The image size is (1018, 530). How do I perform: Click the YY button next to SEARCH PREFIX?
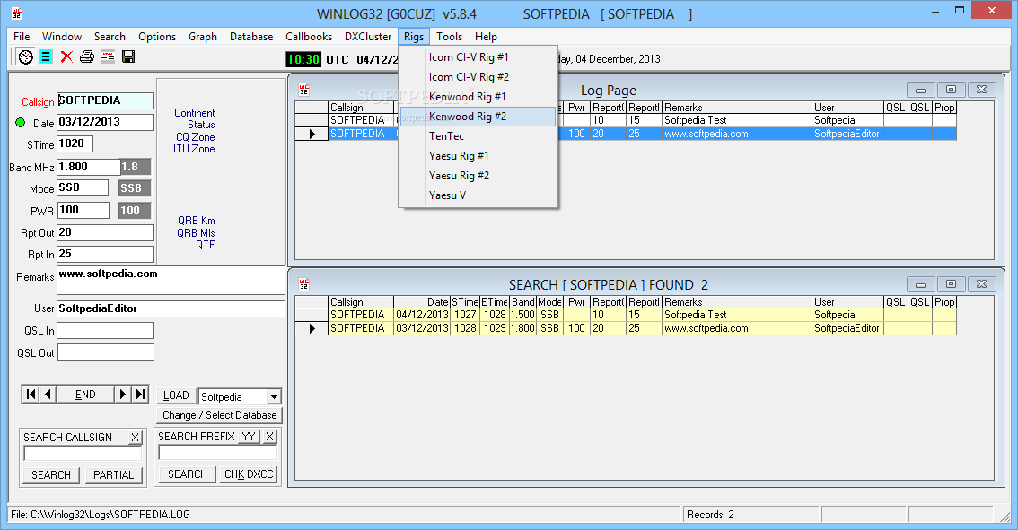point(249,437)
